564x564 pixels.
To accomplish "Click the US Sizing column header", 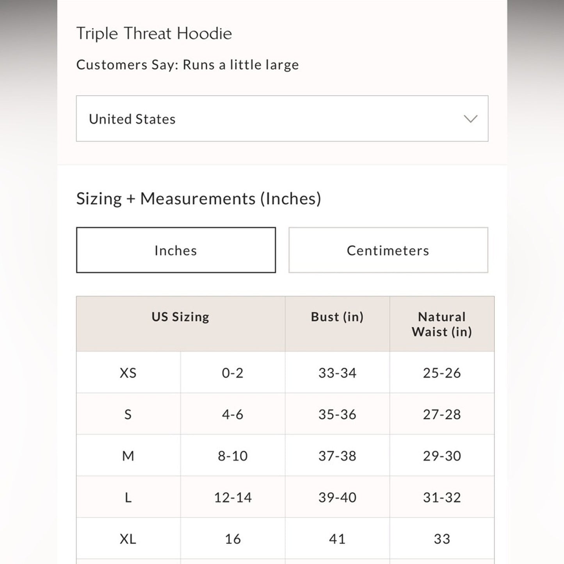I will [x=180, y=317].
